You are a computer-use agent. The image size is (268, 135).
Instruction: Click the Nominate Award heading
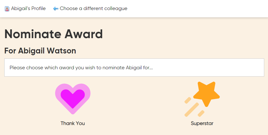(x=53, y=34)
